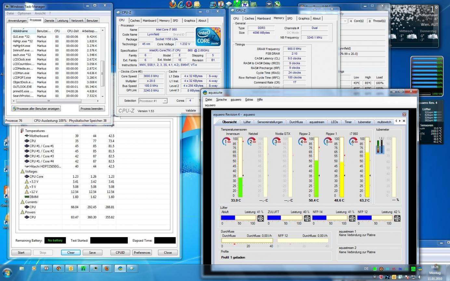The height and width of the screenshot is (281, 450).
Task: Switch to Firefox on the taskbar
Action: pos(107,269)
